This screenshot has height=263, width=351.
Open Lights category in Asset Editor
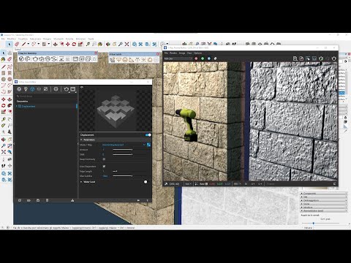26,89
